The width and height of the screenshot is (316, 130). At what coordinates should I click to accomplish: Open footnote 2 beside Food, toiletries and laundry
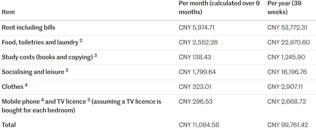(x=81, y=41)
